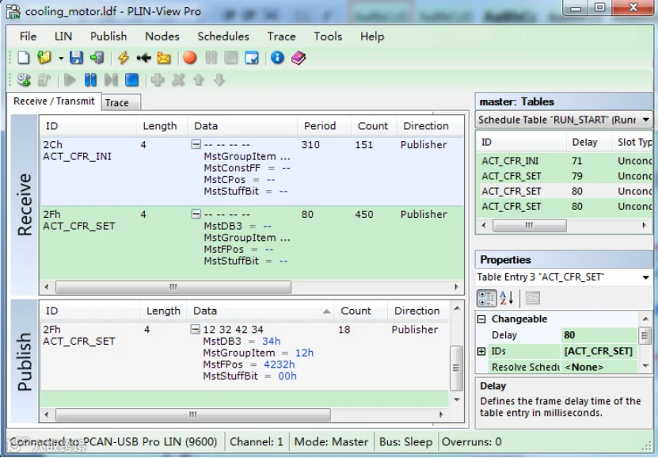Collapse the 2Ch ACT_CFR_INI receive data

(x=196, y=144)
